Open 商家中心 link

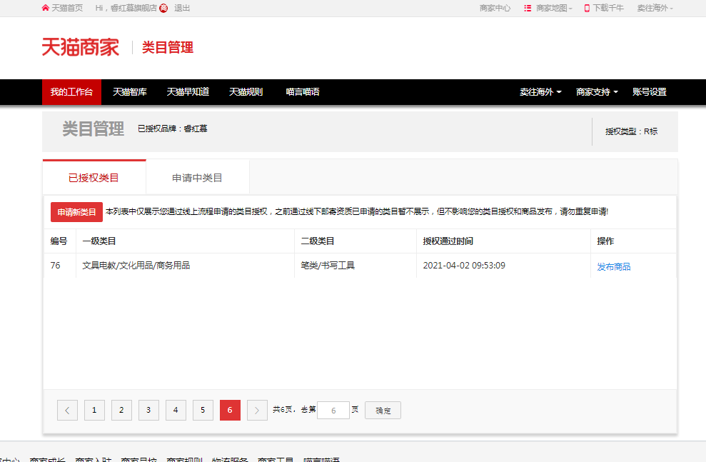[x=495, y=8]
